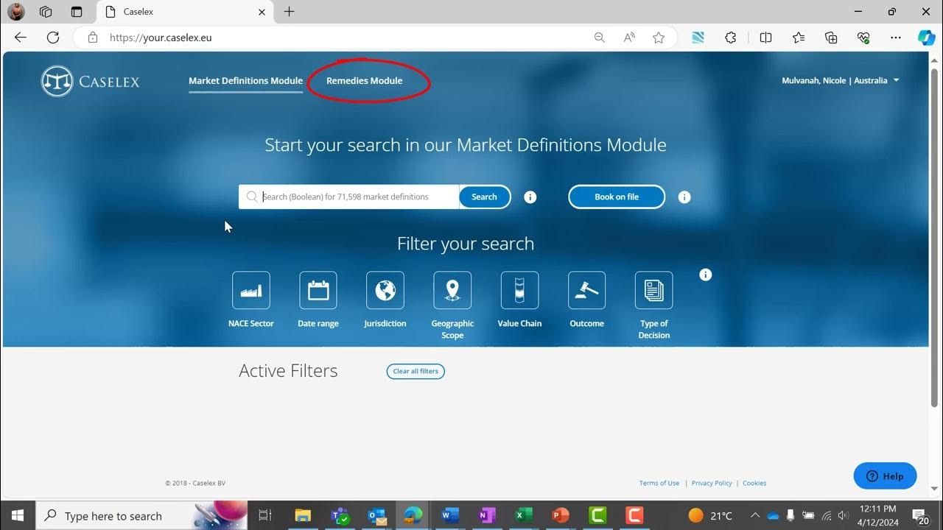This screenshot has height=530, width=943.
Task: Open Favorites list in Edge toolbar
Action: click(x=799, y=38)
